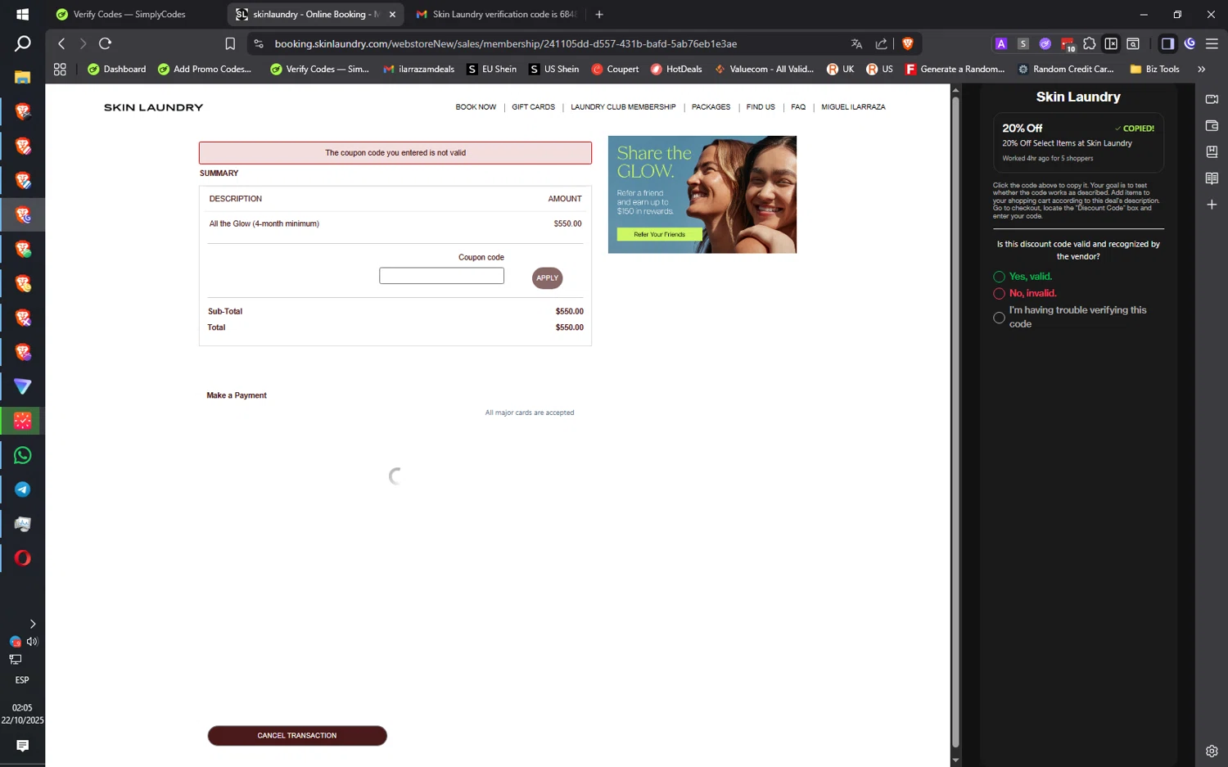Open LAUNDRY CLUB MEMBERSHIP page
Viewport: 1228px width, 767px height.
click(x=623, y=107)
